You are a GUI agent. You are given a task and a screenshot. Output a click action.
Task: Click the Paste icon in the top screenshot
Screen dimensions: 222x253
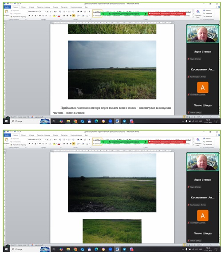pyautogui.click(x=7, y=12)
